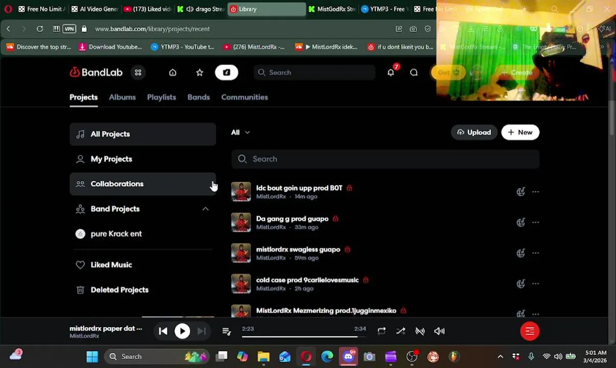This screenshot has width=616, height=368.
Task: Open more options for 'Idc bout goin upp' project
Action: (535, 192)
